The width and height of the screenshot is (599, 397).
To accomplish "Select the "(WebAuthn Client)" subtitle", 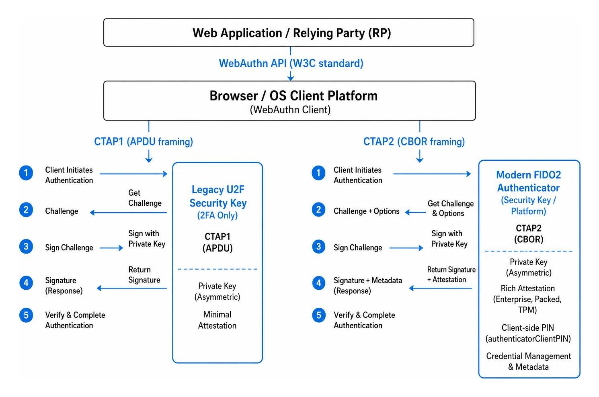I will [x=290, y=110].
